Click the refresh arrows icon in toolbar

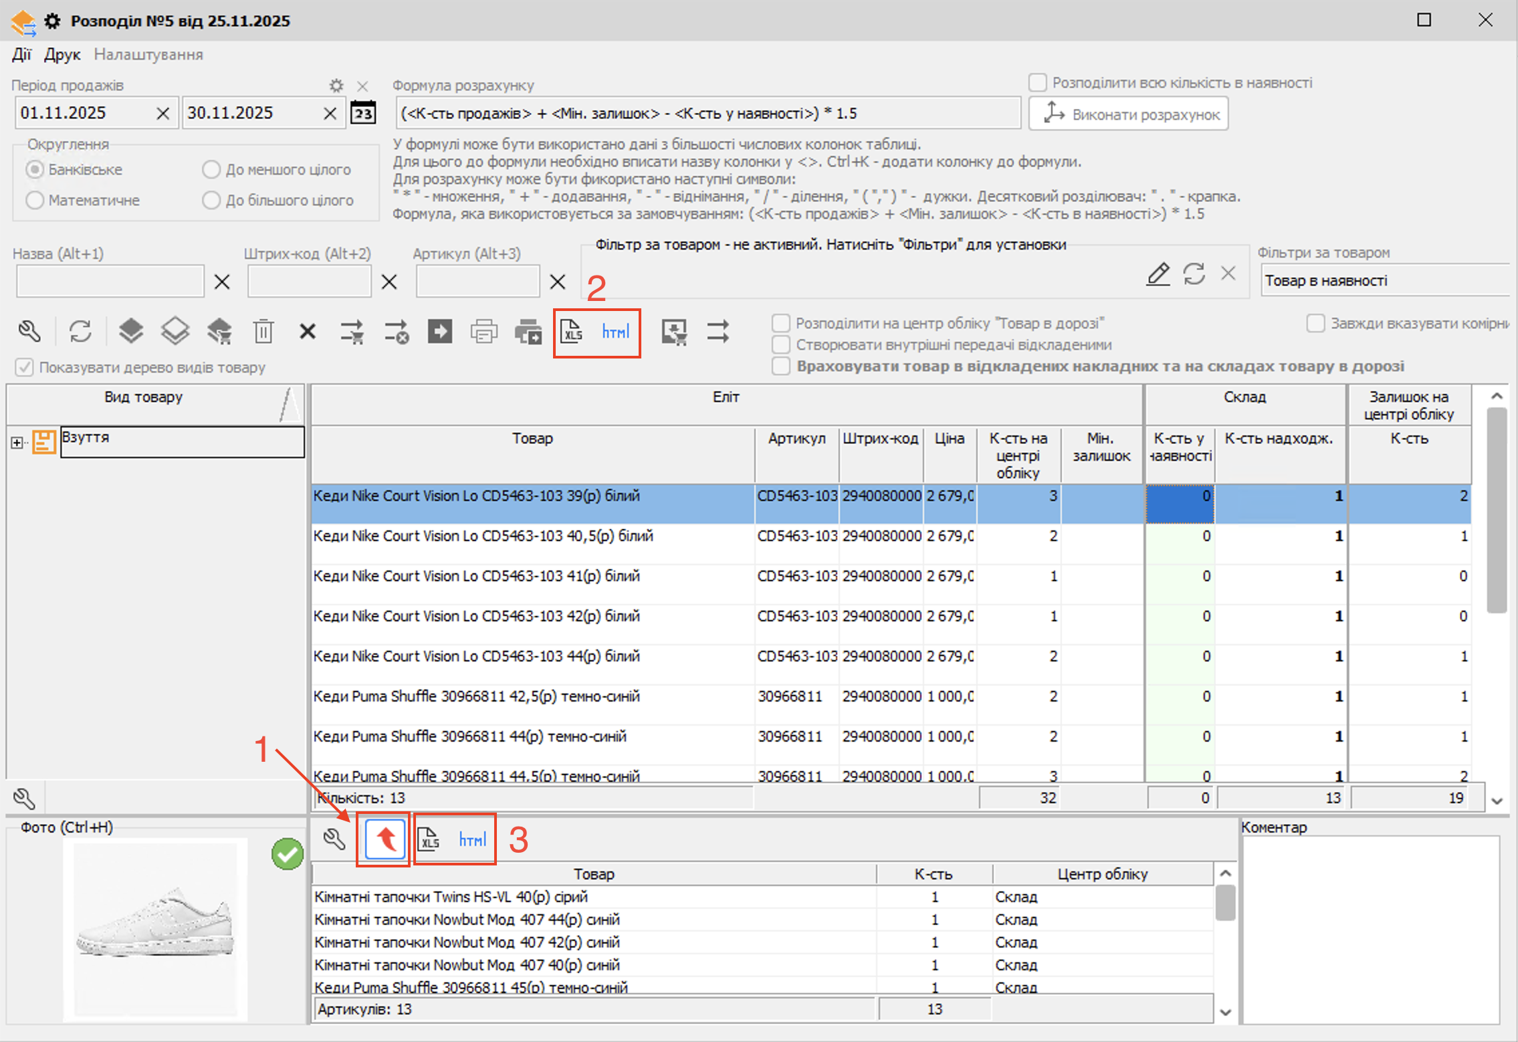click(80, 332)
